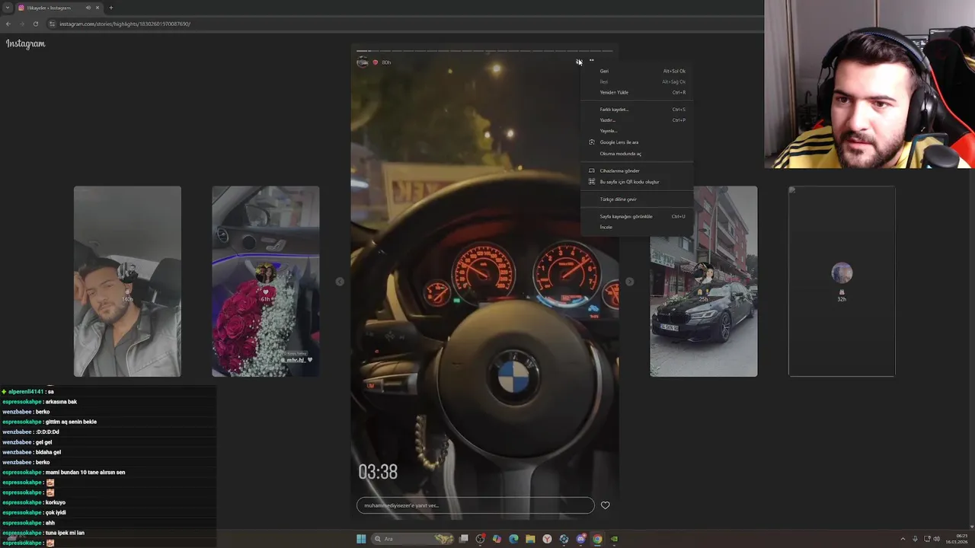
Task: Choose Sayfa kaynağını görüntüle
Action: point(637,216)
